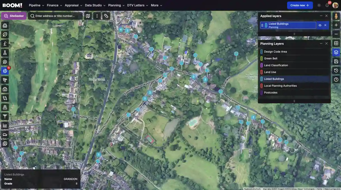Screen dimensions: 341x190
Task: Open the SiteSeeker tool
Action: (14, 16)
